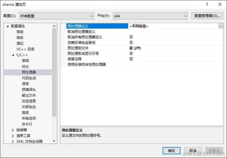Viewport: 227px width, 158px height.
Task: Select 调试 in the tree
Action: pos(20,43)
